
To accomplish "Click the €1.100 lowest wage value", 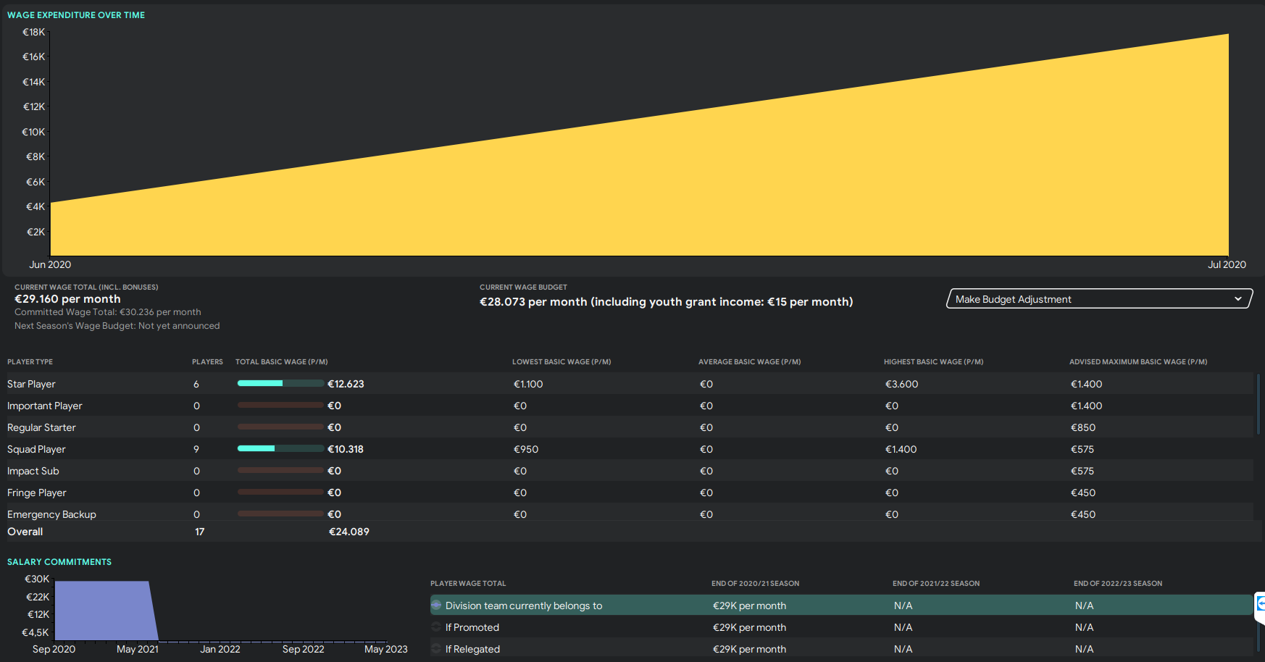I will click(x=528, y=384).
